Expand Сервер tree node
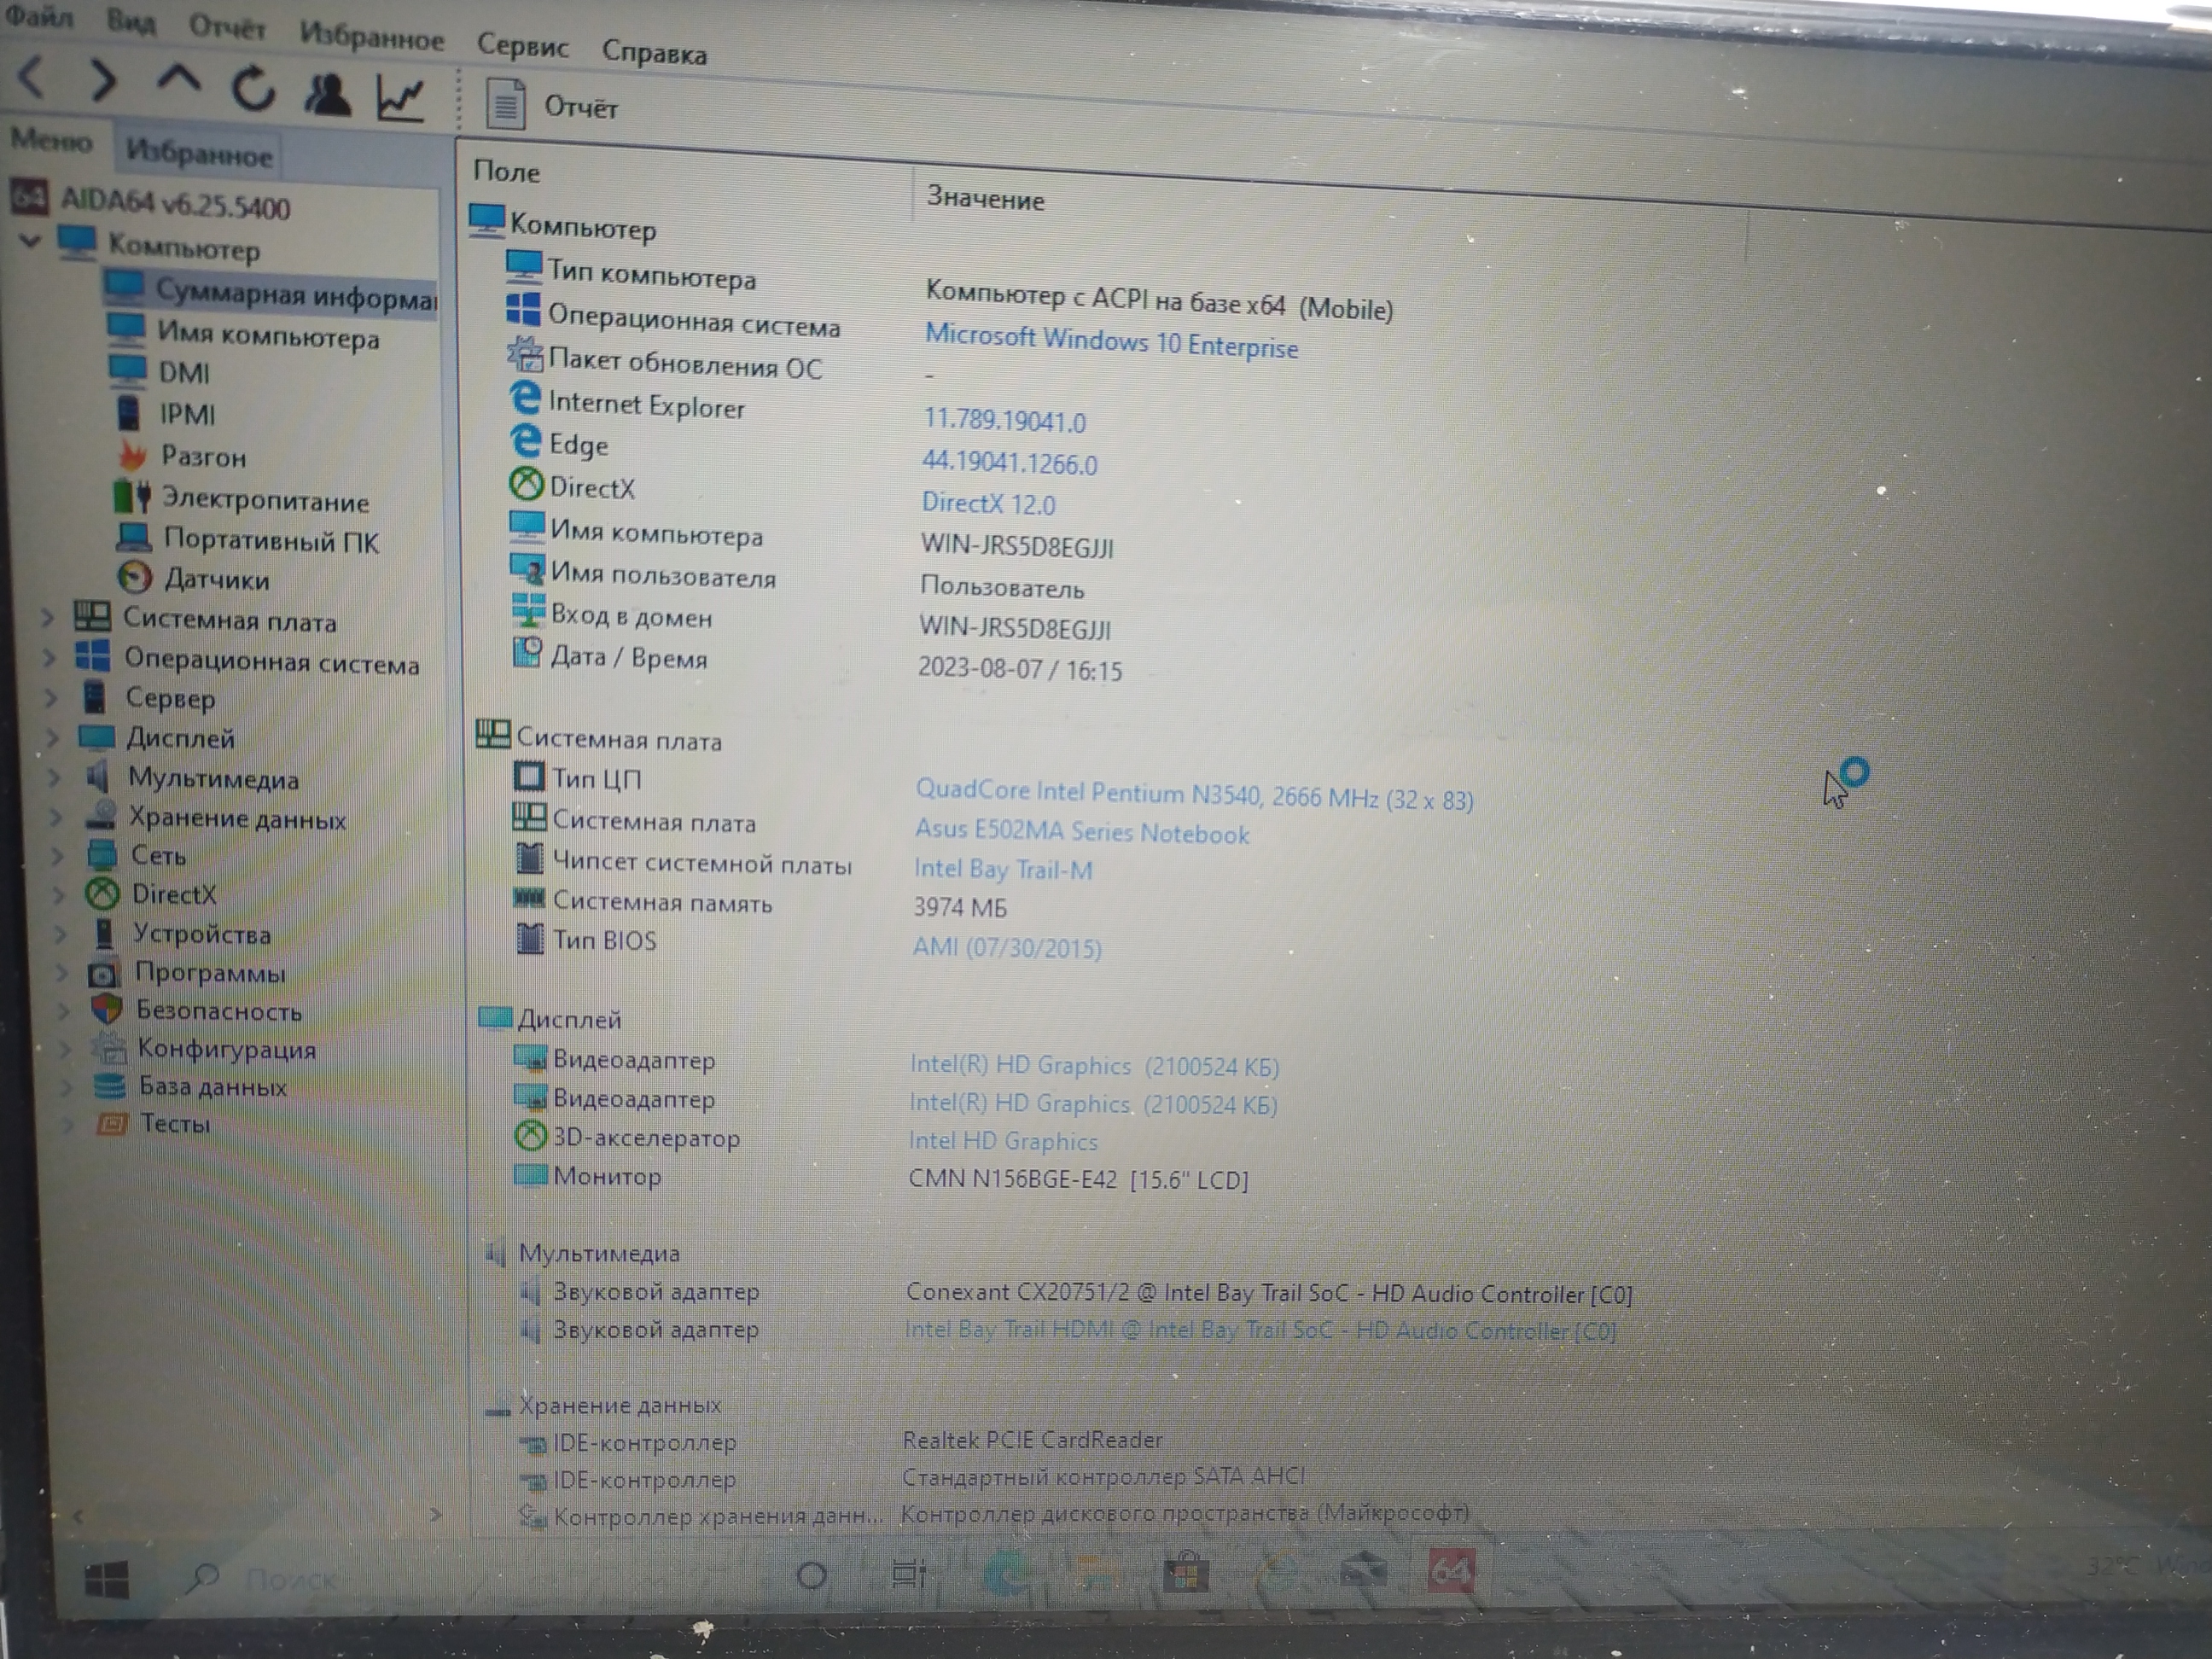Screen dimensions: 2212x1659 [51, 698]
